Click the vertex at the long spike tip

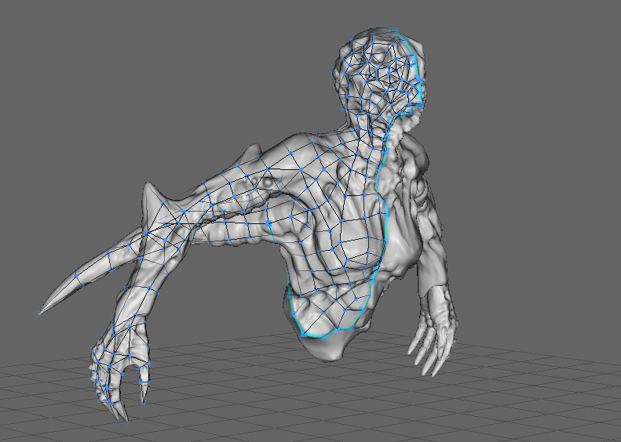coord(40,313)
